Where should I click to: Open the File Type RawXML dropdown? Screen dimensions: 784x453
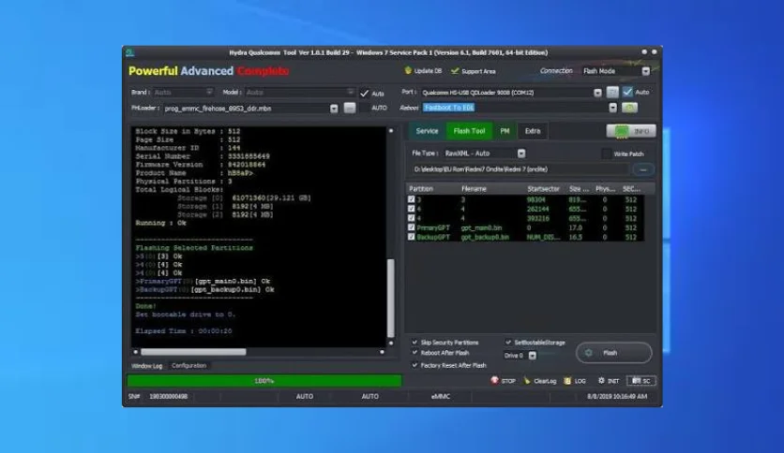(x=521, y=153)
